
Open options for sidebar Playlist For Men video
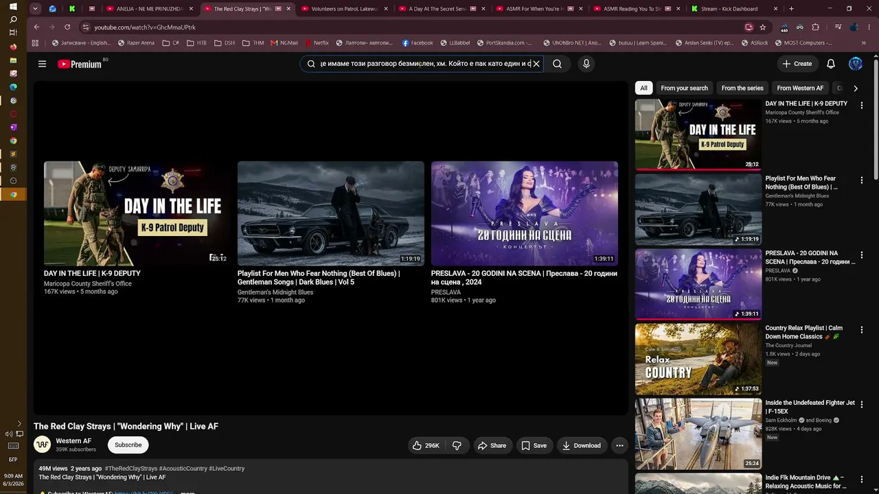point(862,180)
